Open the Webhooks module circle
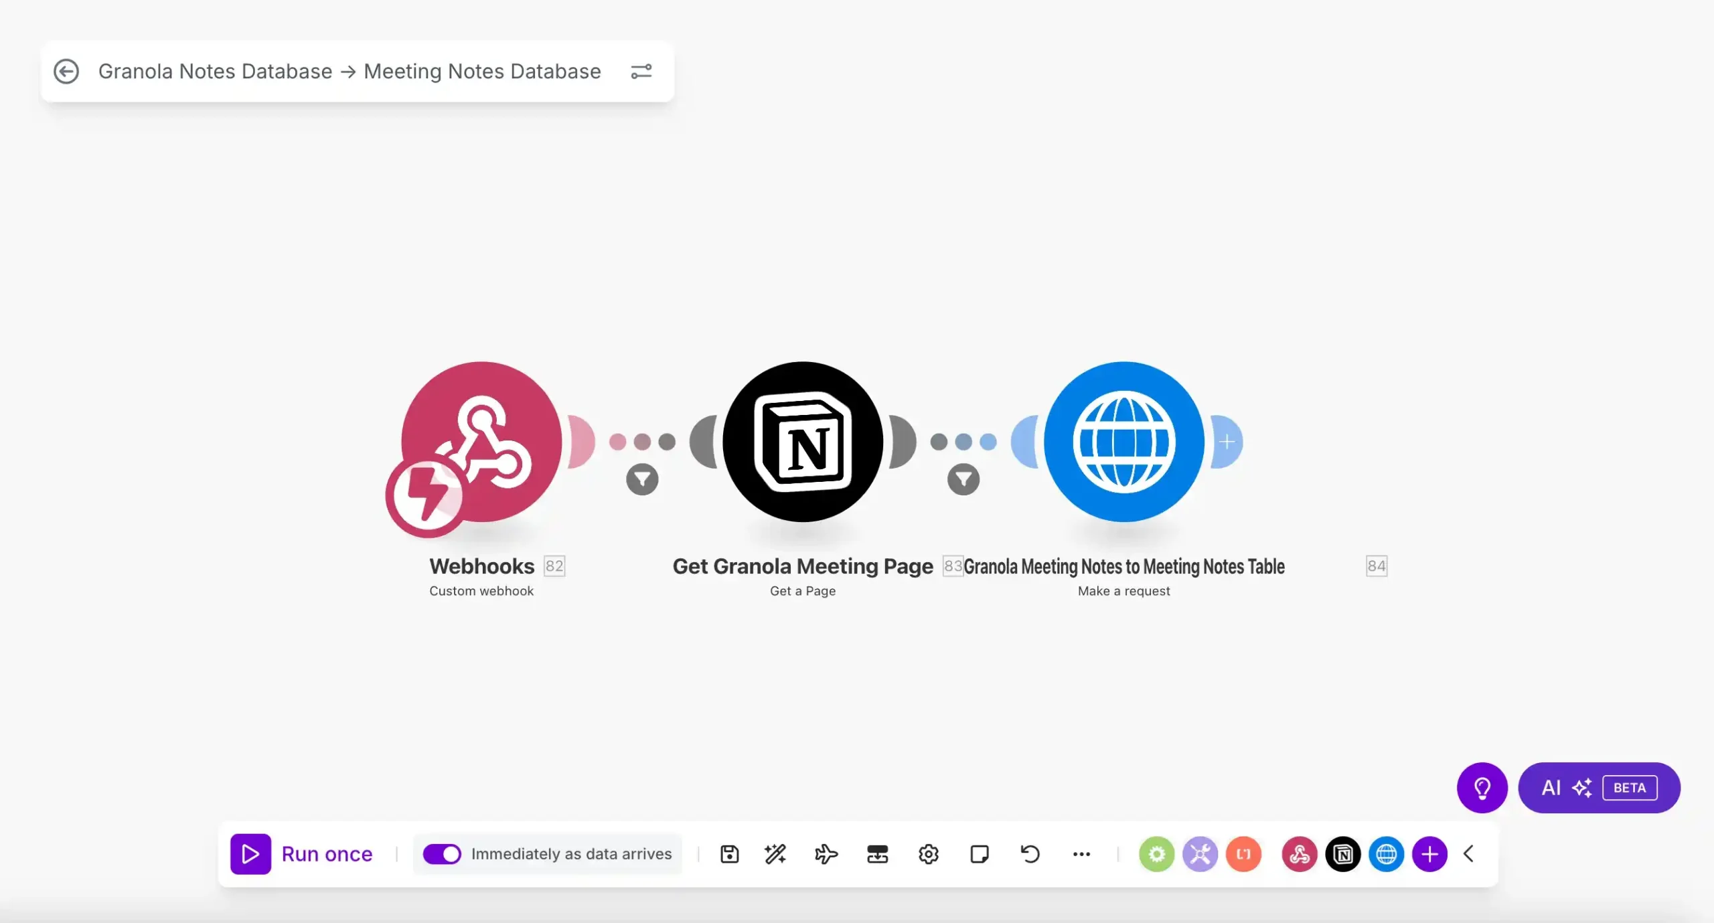The width and height of the screenshot is (1714, 923). point(481,442)
